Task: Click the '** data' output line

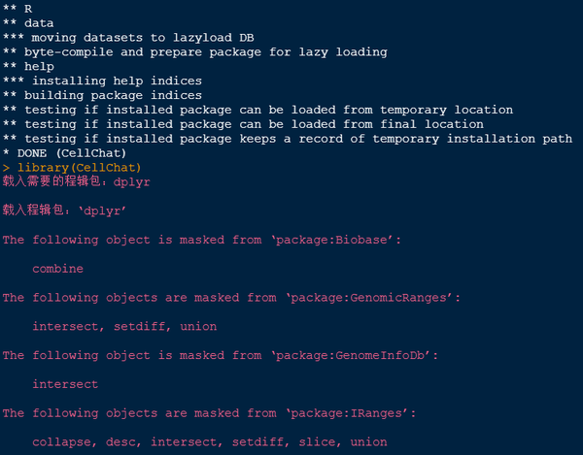Action: coord(28,22)
